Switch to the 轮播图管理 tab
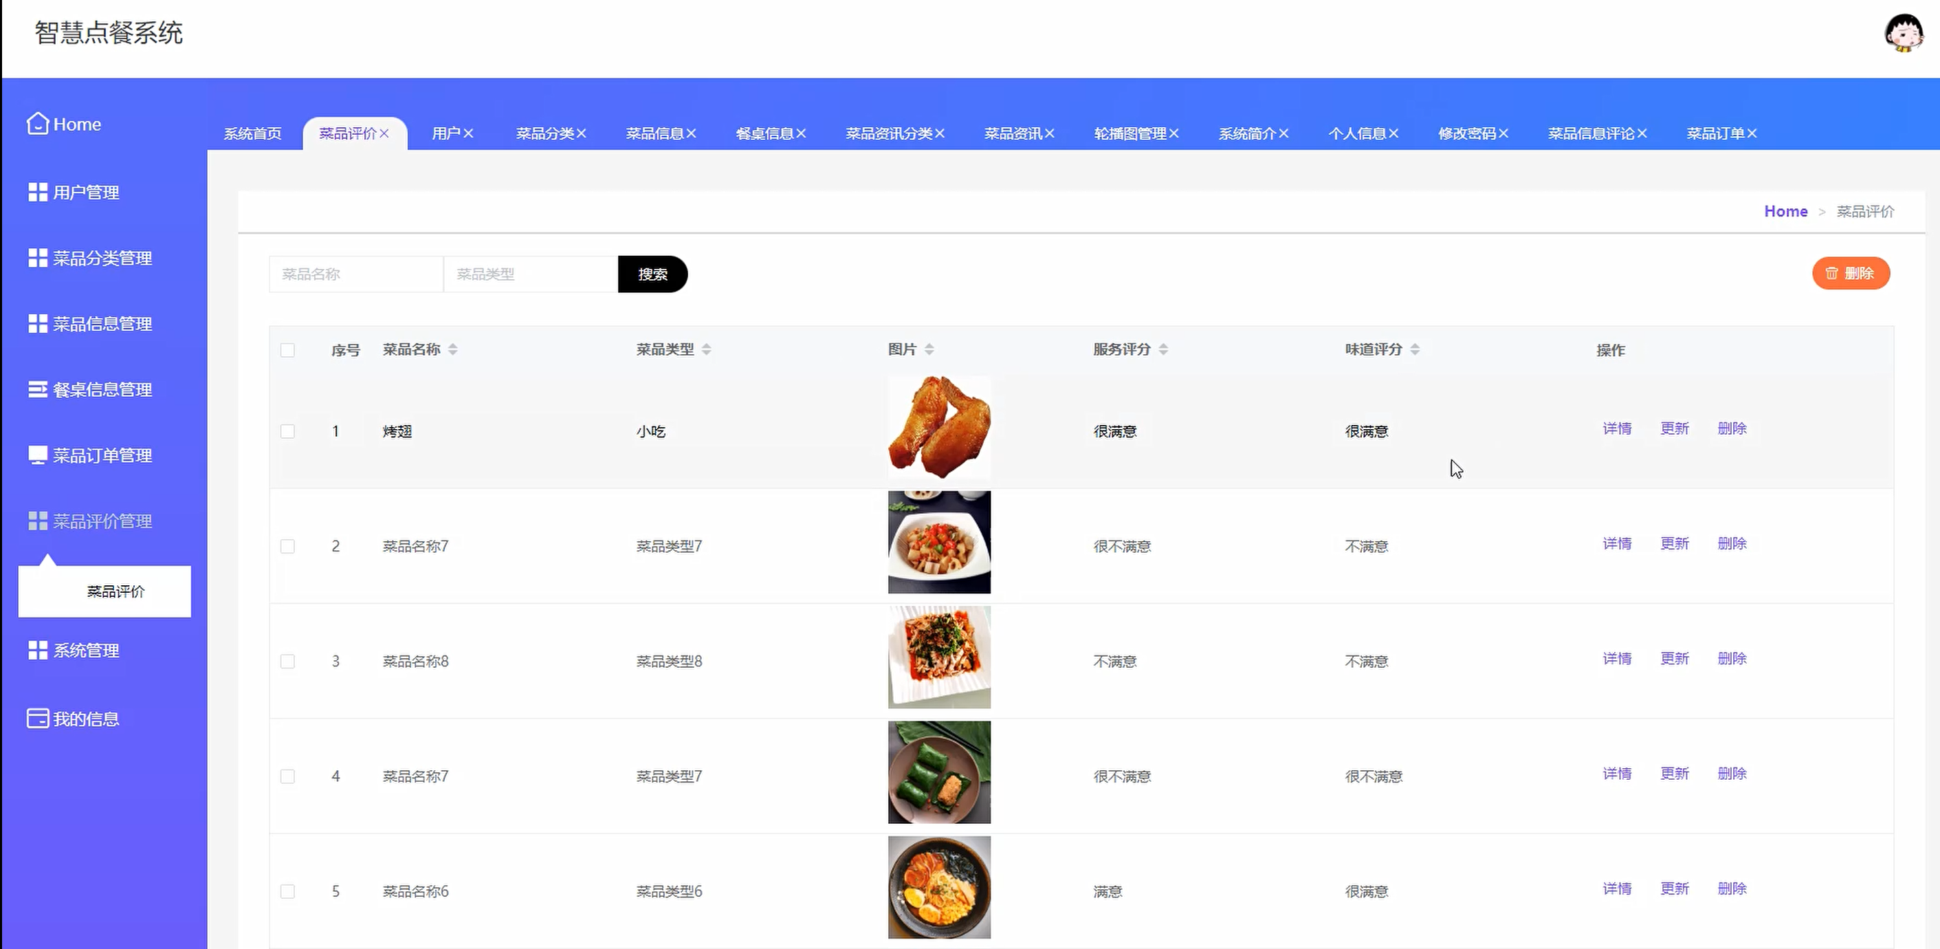The image size is (1940, 949). click(1130, 133)
